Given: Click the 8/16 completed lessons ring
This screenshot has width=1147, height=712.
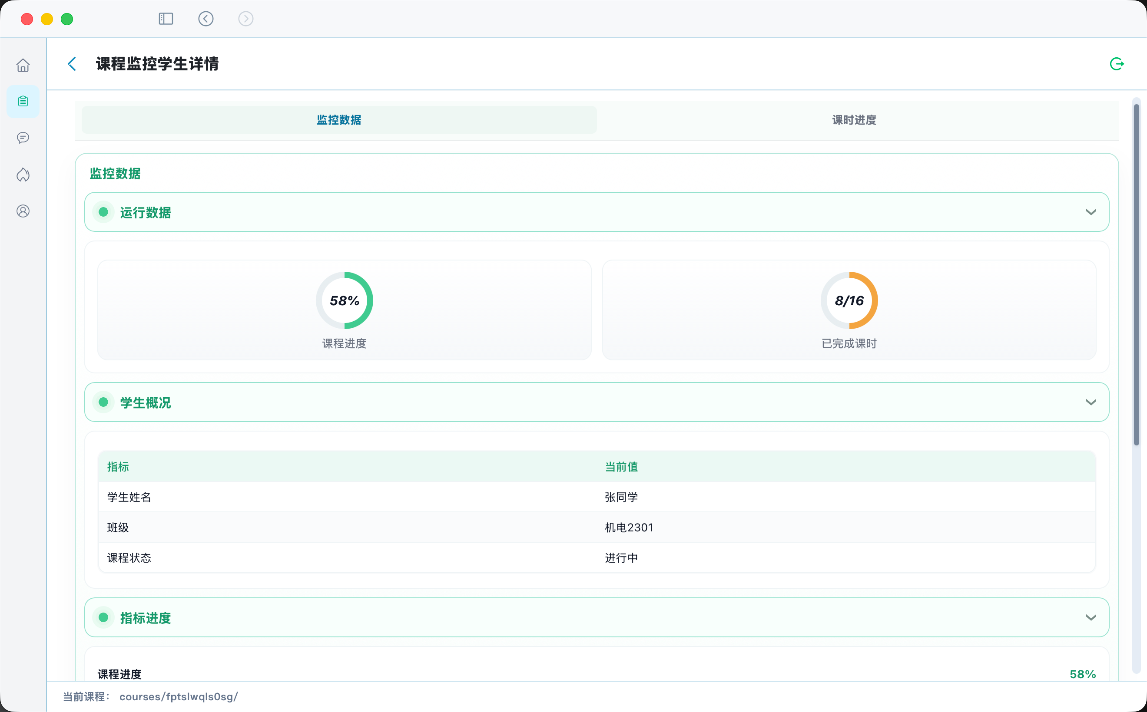Looking at the screenshot, I should pyautogui.click(x=849, y=300).
